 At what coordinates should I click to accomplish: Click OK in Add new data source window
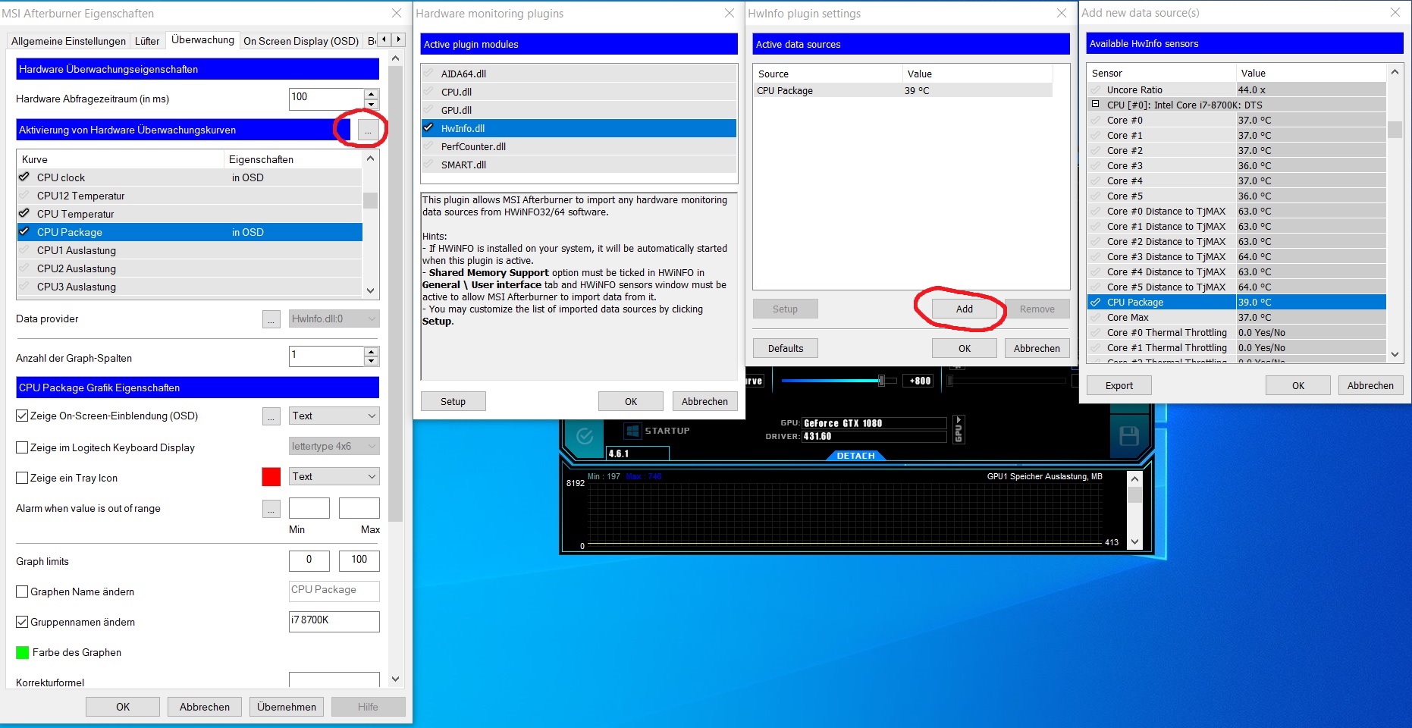point(1297,385)
